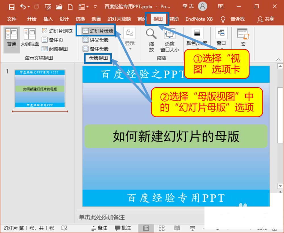The height and width of the screenshot is (233, 284).
Task: Click the 告诉我 lightbulb search
Action: pos(233,19)
